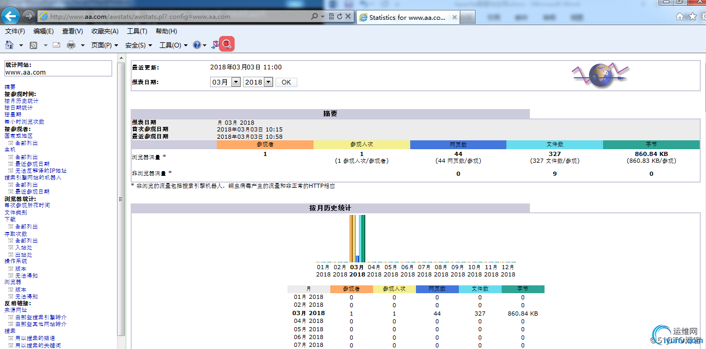Image resolution: width=706 pixels, height=349 pixels.
Task: Open the 页面(P) dropdown menu
Action: tap(105, 45)
